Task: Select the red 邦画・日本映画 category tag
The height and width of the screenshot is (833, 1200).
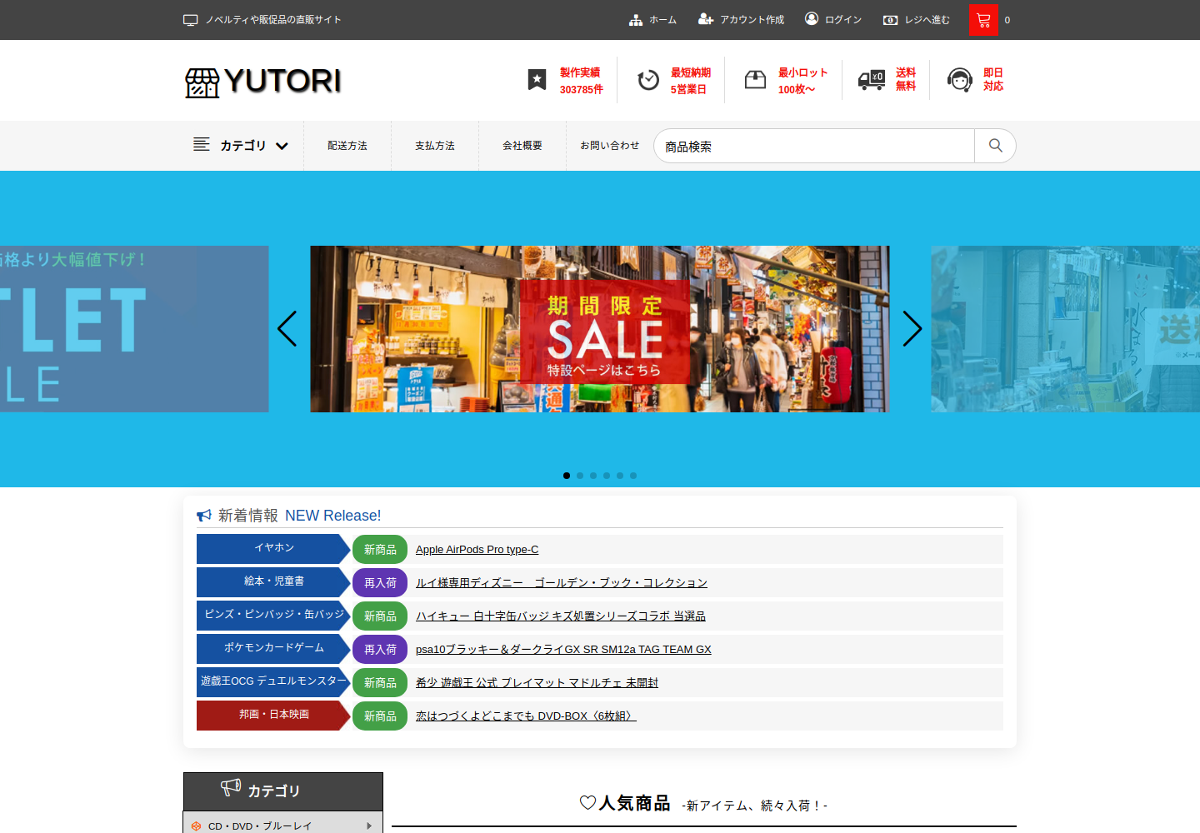Action: [273, 716]
